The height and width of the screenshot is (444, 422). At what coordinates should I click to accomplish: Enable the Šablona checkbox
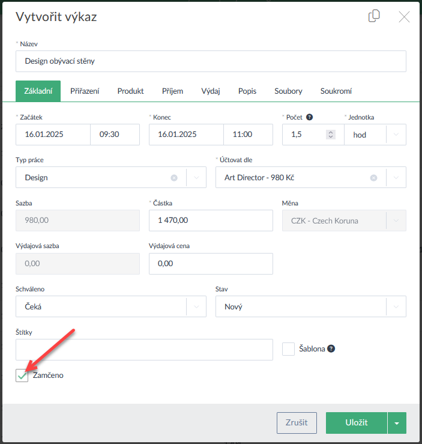[288, 348]
